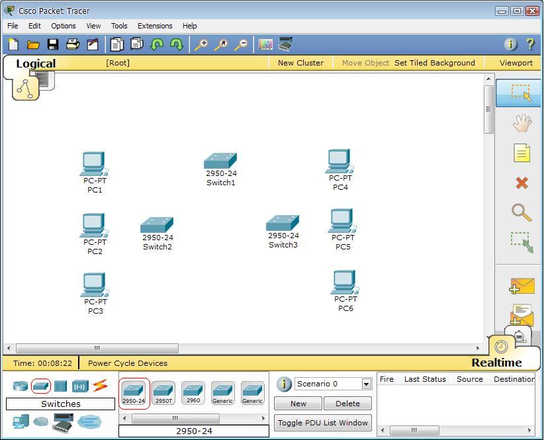The image size is (544, 440).
Task: Pick the Place Note tool
Action: (521, 153)
